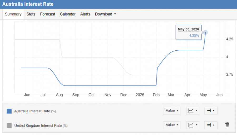Click the Oct x-axis label
The width and height of the screenshot is (237, 135).
(x=91, y=95)
